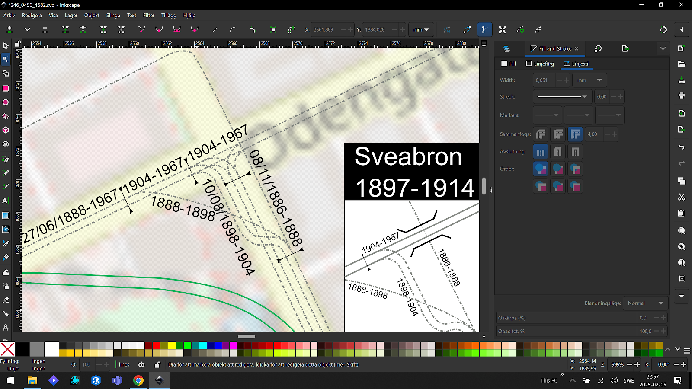Open the Blandningsläge Normal dropdown

(x=645, y=303)
